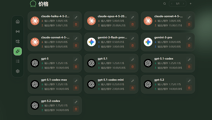
Task: Edit the claude-haiku-4-5 price card
Action: point(76,17)
